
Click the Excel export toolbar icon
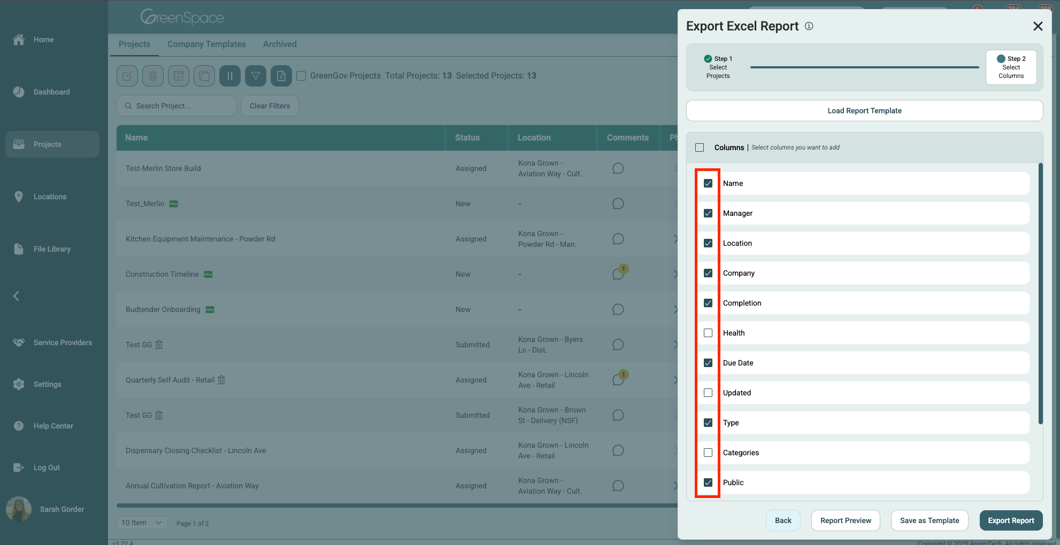[x=281, y=76]
